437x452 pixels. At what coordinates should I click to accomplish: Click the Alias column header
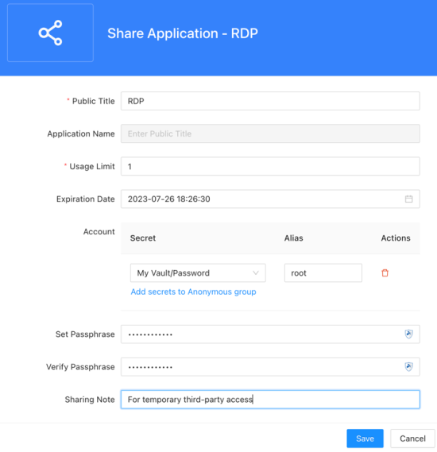(x=293, y=238)
